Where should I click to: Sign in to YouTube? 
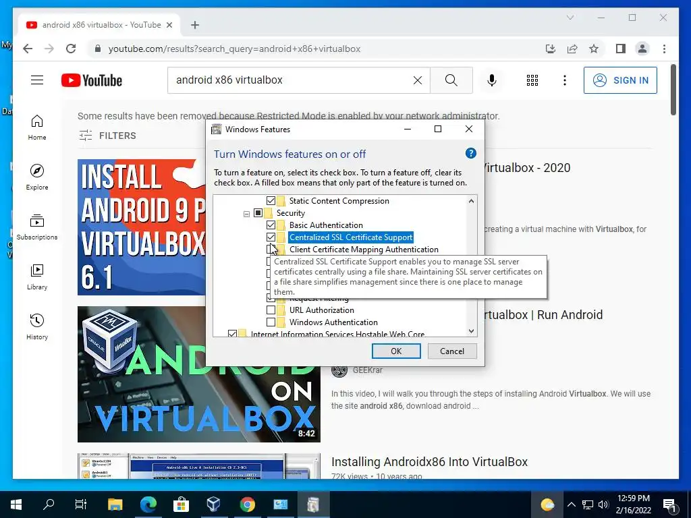(x=620, y=80)
